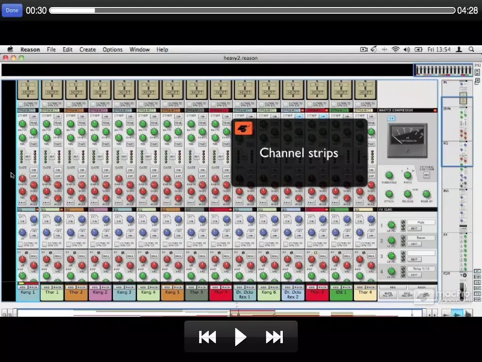Image resolution: width=482 pixels, height=362 pixels.
Task: Adjust FX Send 4 Level knob
Action: 391,271
